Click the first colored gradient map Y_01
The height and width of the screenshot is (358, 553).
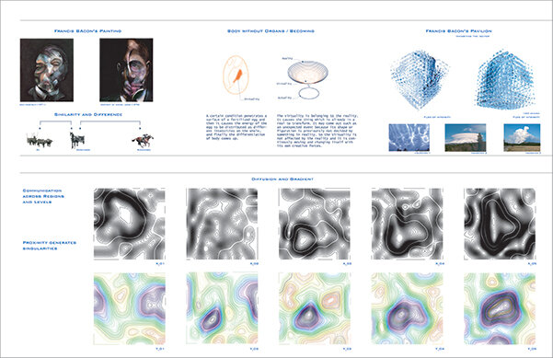point(130,308)
